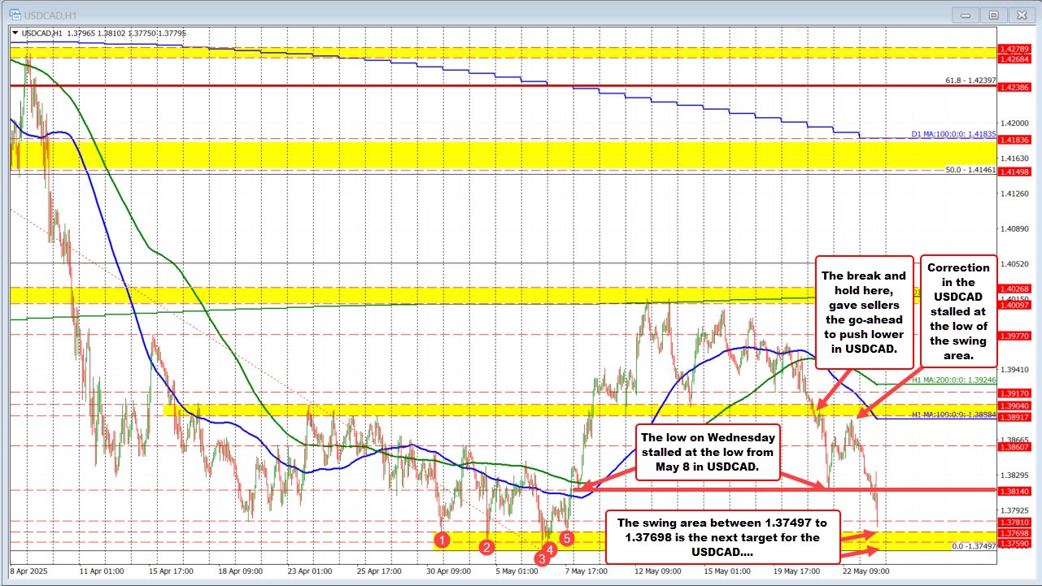Click the D1 MA:100:0:0: 1.41835 label
The height and width of the screenshot is (586, 1042).
pos(954,133)
